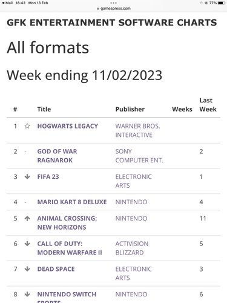227x303 pixels.
Task: Go back to Mail app
Action: pyautogui.click(x=7, y=3)
